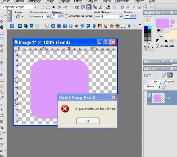Image resolution: width=177 pixels, height=157 pixels.
Task: Expand the effects toolbar overflow chevron
Action: click(140, 25)
